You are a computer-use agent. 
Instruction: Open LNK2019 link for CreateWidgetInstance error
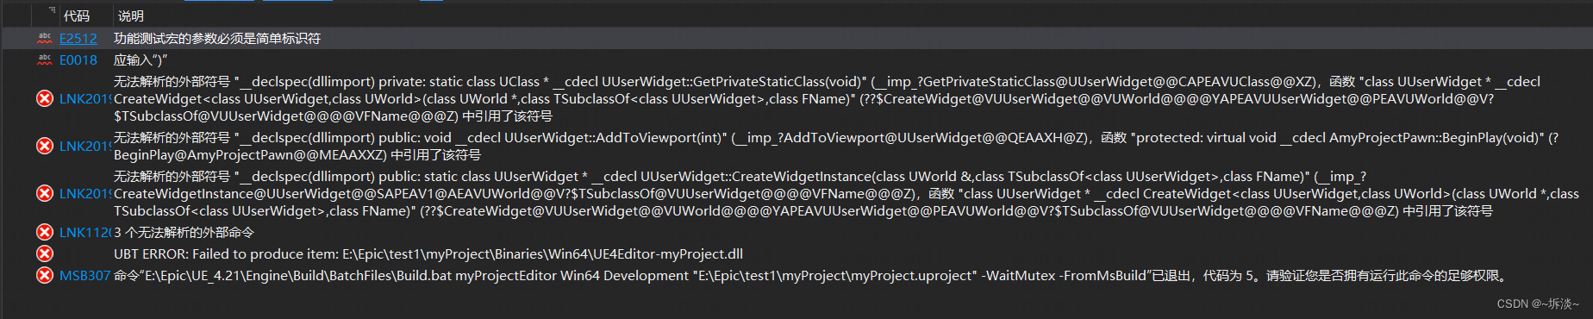click(84, 194)
